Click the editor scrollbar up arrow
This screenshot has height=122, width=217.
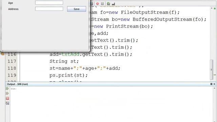pos(212,8)
